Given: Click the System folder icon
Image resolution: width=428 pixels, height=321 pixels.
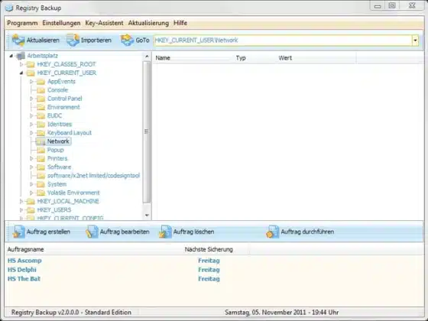Looking at the screenshot, I should click(41, 184).
